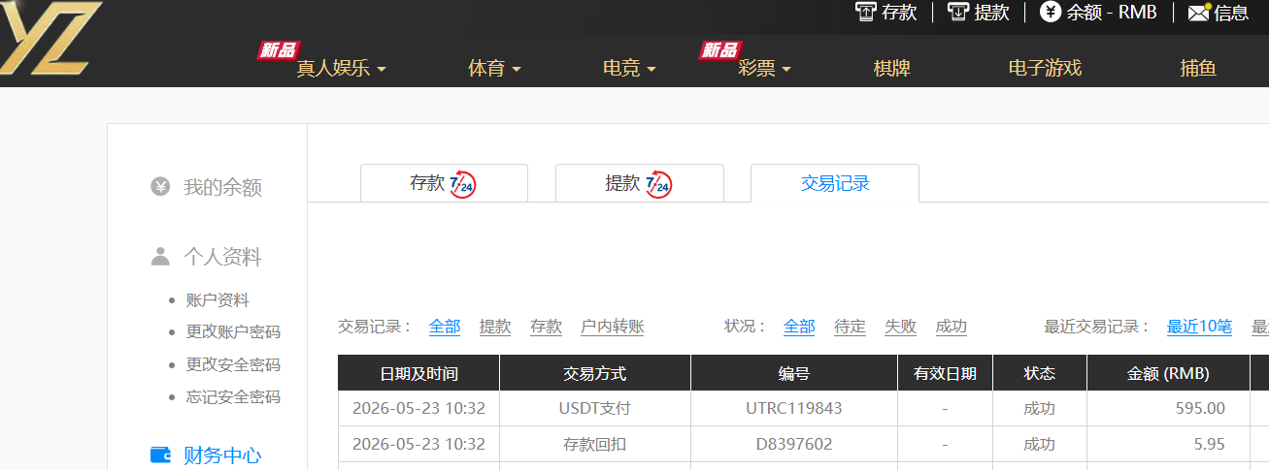The height and width of the screenshot is (470, 1269).
Task: Select the 交易记录 tab
Action: point(834,183)
